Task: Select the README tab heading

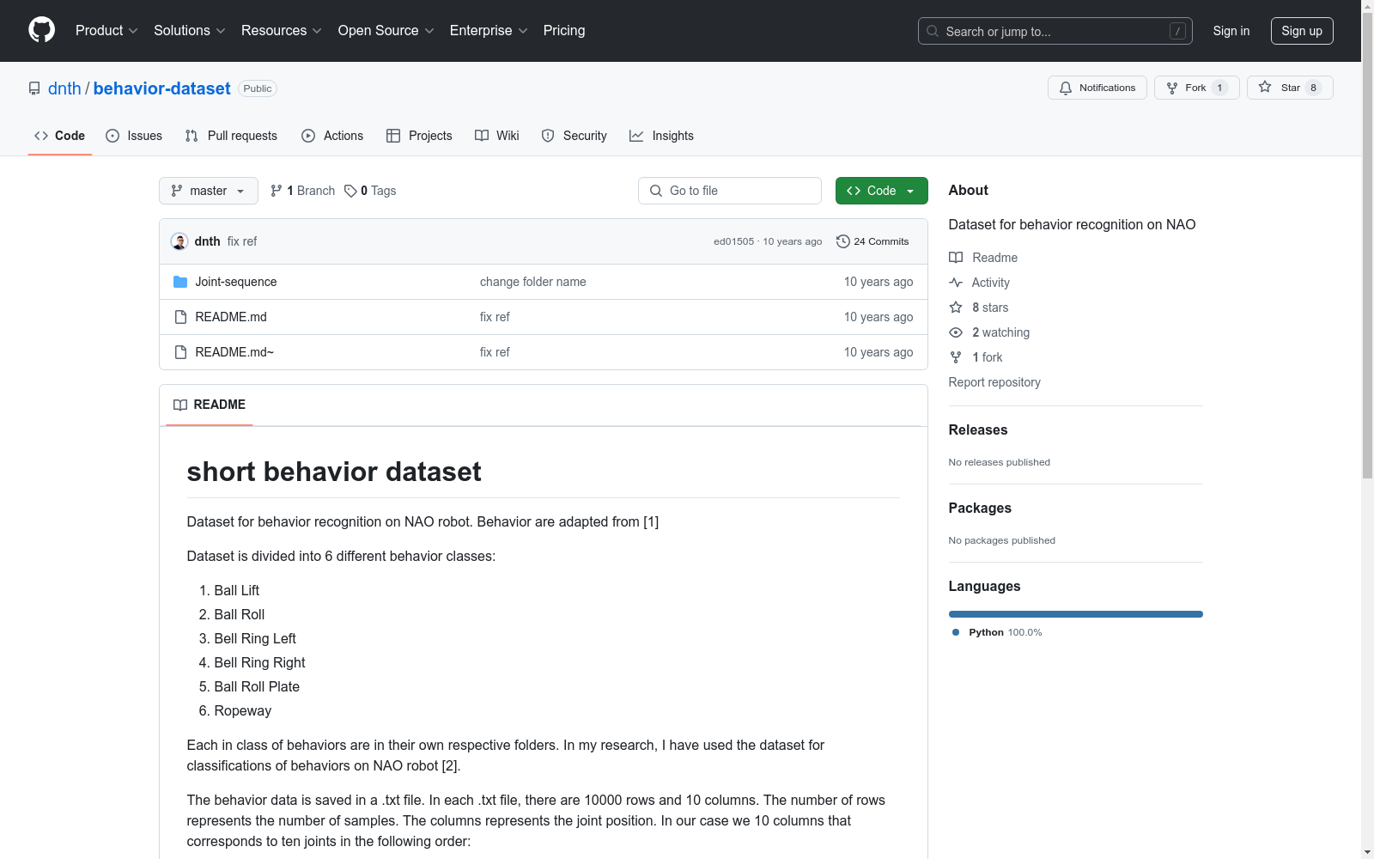Action: click(x=210, y=405)
